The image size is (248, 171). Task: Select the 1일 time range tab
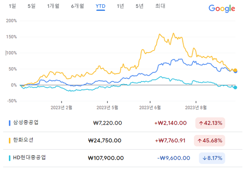click(x=12, y=6)
